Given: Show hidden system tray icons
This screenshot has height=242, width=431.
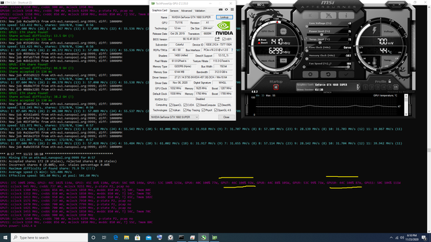Looking at the screenshot, I should coord(391,237).
